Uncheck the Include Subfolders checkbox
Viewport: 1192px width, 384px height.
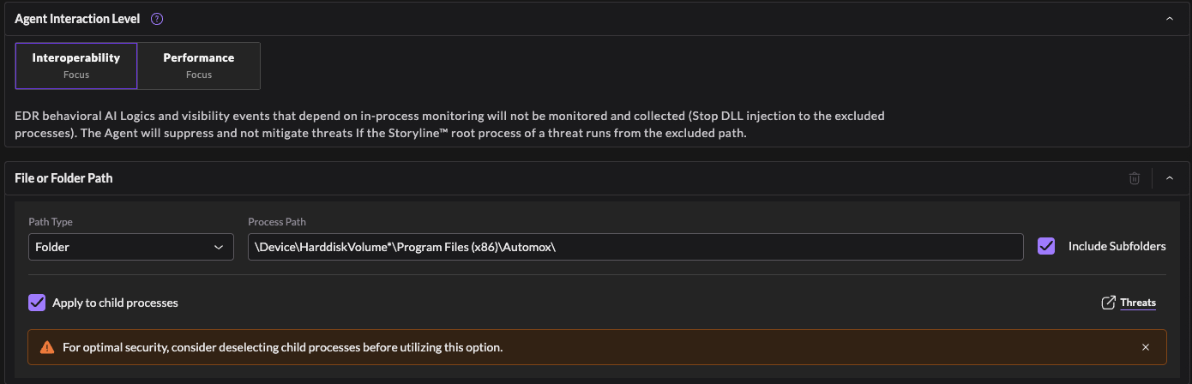(x=1046, y=246)
